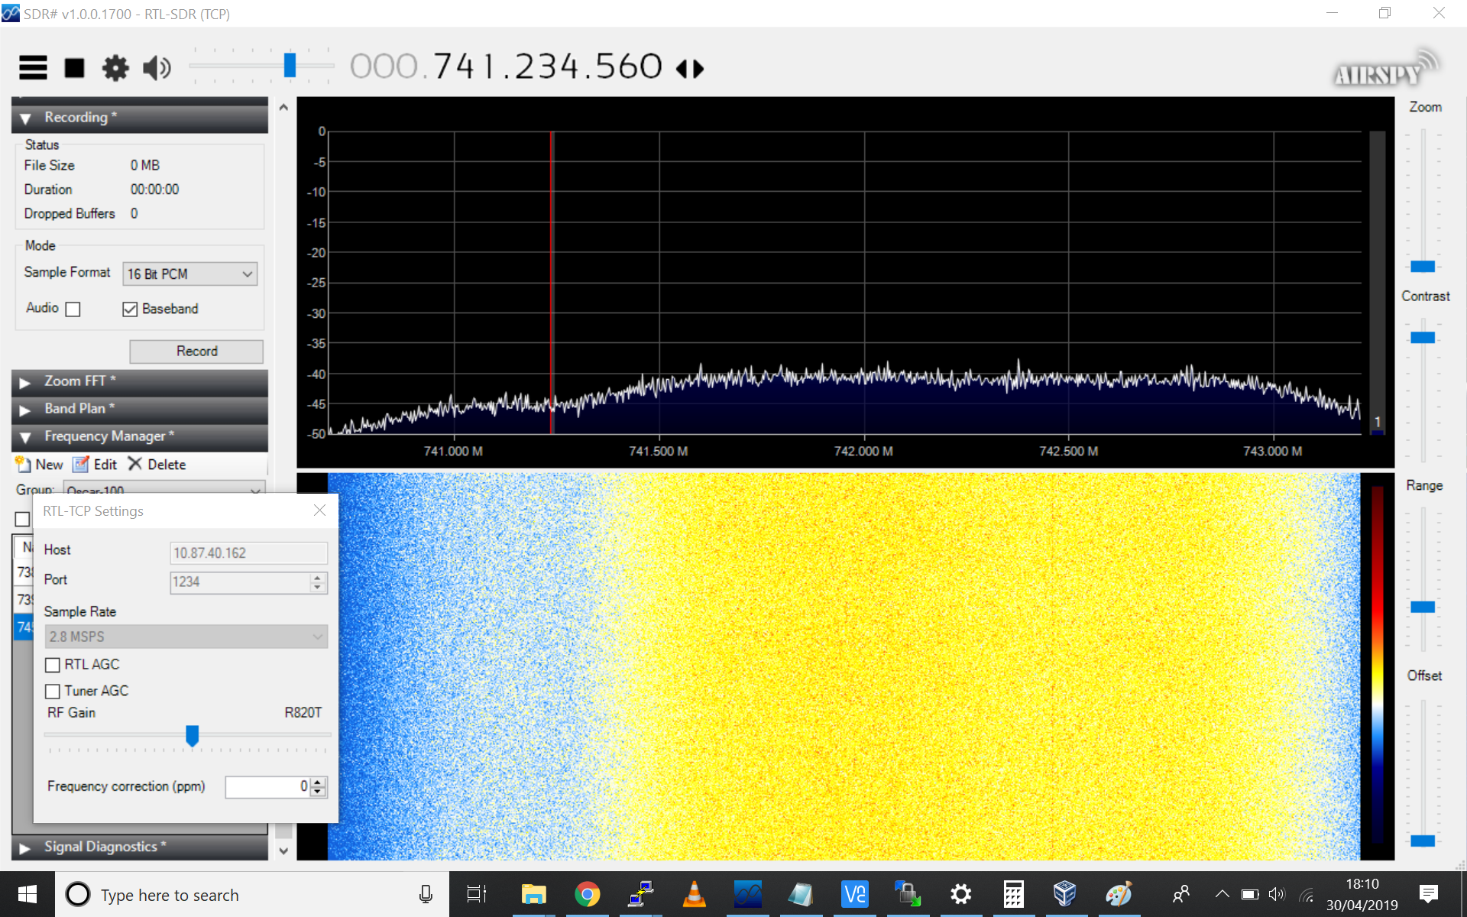
Task: Open the Group dropdown
Action: coord(164,488)
